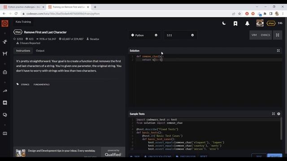
Task: Open the Freestyle Sparring crossed-swords sidebar icon
Action: click(5, 54)
